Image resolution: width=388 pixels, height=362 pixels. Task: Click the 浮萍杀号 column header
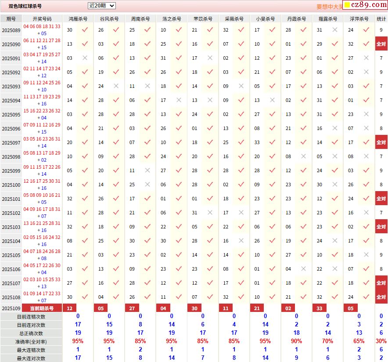coord(359,19)
